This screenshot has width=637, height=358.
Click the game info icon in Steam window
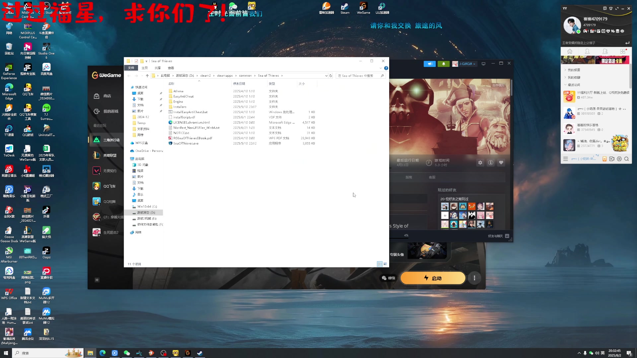tap(491, 163)
